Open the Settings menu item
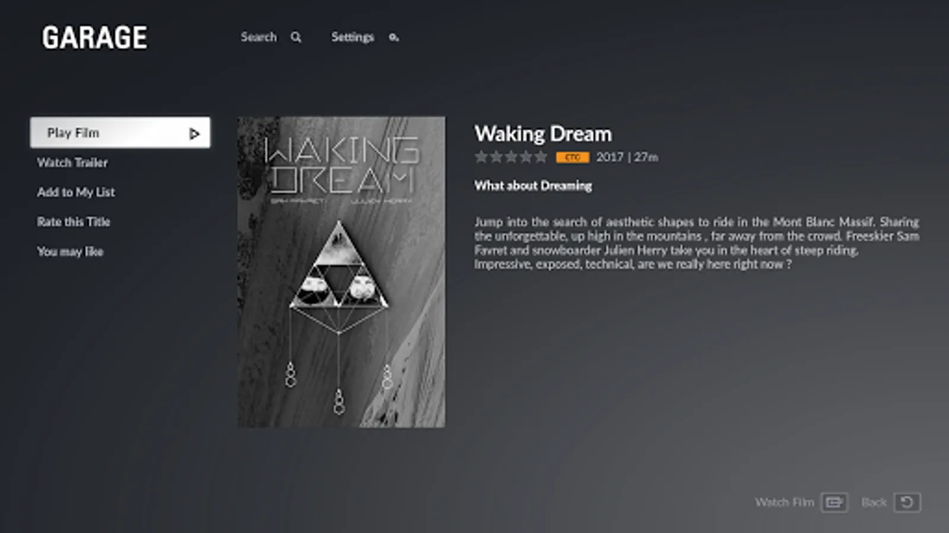Screen dimensions: 949x533 click(352, 37)
